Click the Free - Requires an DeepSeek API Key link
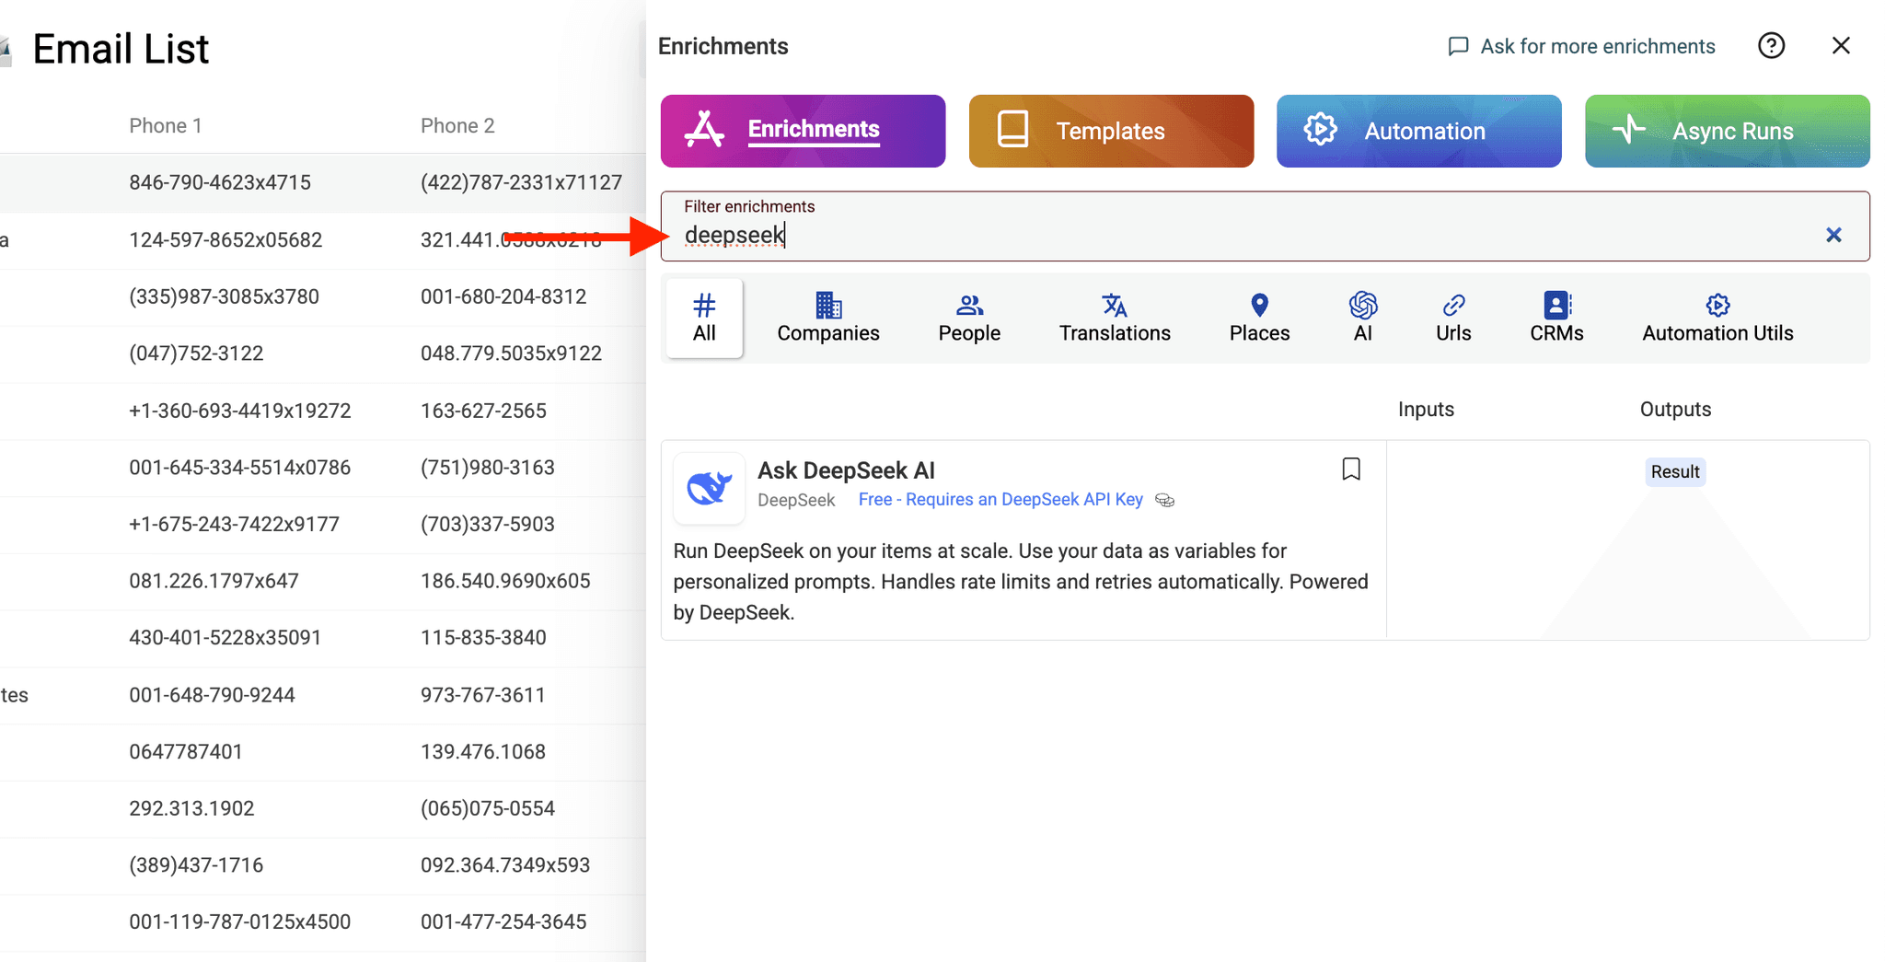 [1000, 499]
